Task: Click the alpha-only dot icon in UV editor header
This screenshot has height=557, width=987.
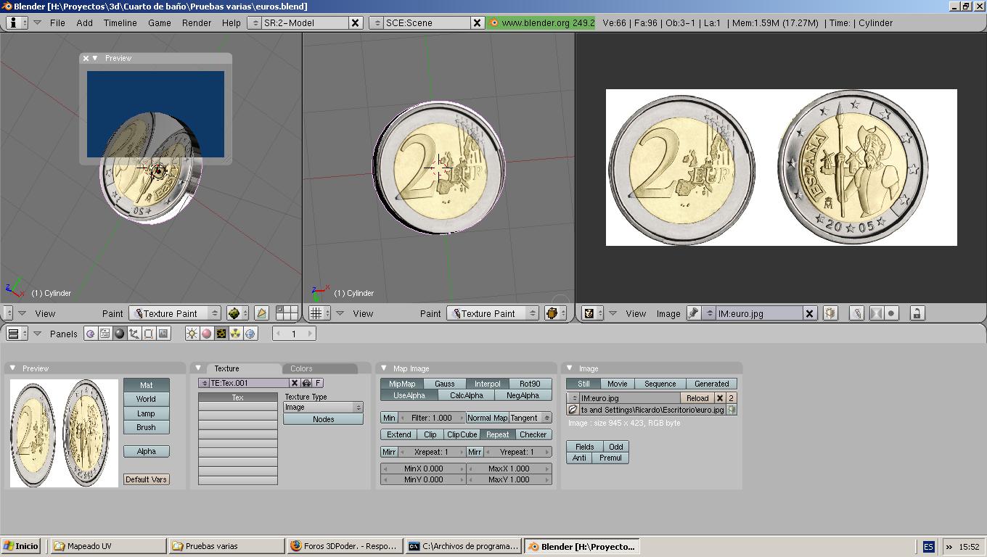Action: point(891,313)
